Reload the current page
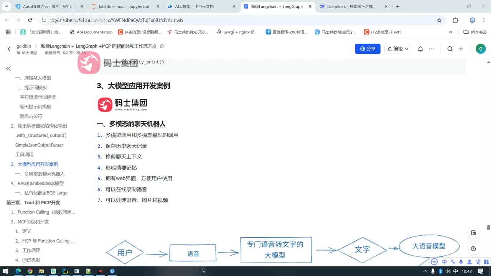 tap(30, 20)
